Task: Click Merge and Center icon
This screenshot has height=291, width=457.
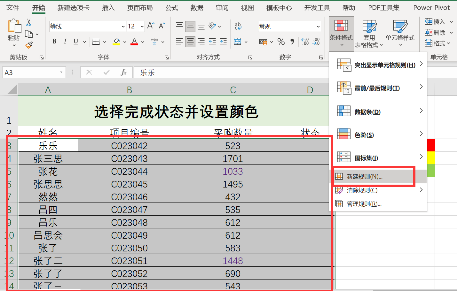Action: click(238, 41)
